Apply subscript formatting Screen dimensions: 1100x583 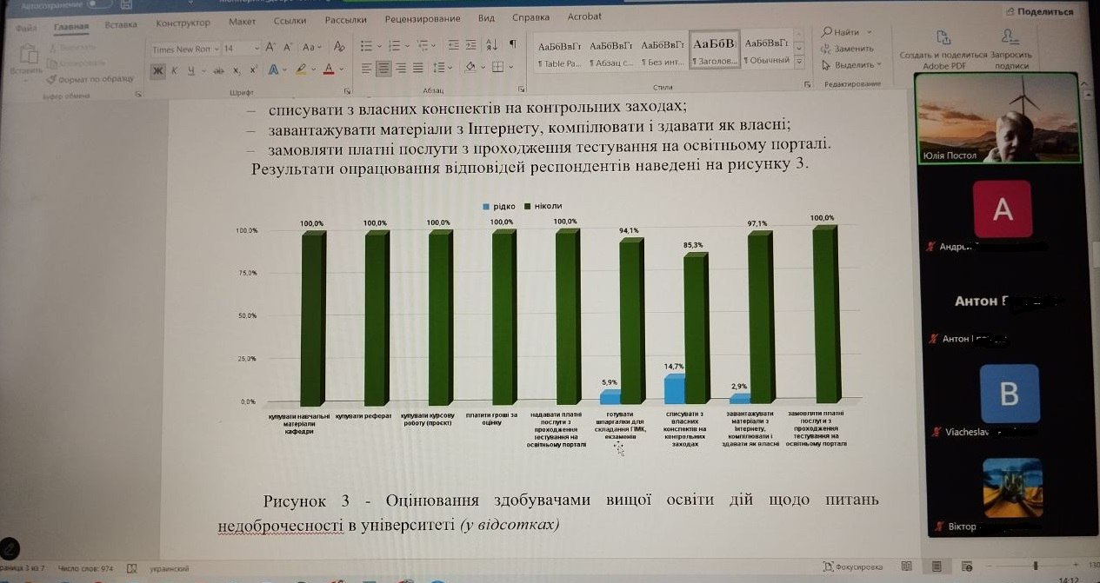click(x=237, y=70)
